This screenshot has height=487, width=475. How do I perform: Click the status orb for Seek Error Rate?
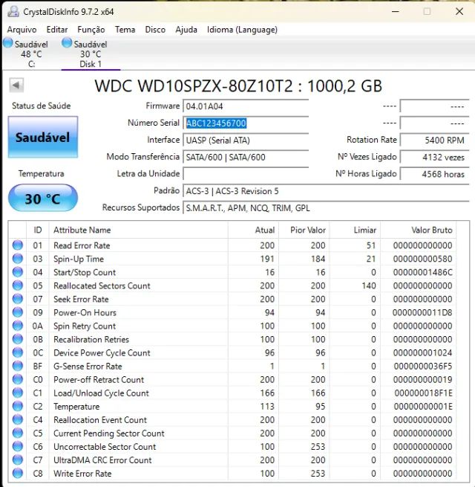coord(18,299)
